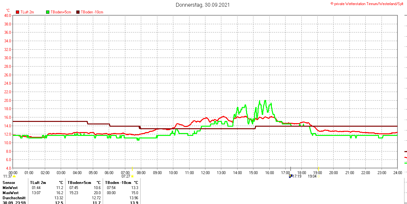Click the TBoden+5cm table column header
Image resolution: width=407 pixels, height=204 pixels.
79,183
